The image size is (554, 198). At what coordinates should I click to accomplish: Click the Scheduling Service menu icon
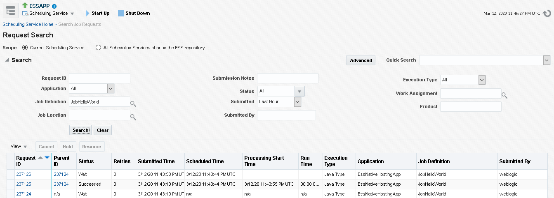[x=25, y=13]
